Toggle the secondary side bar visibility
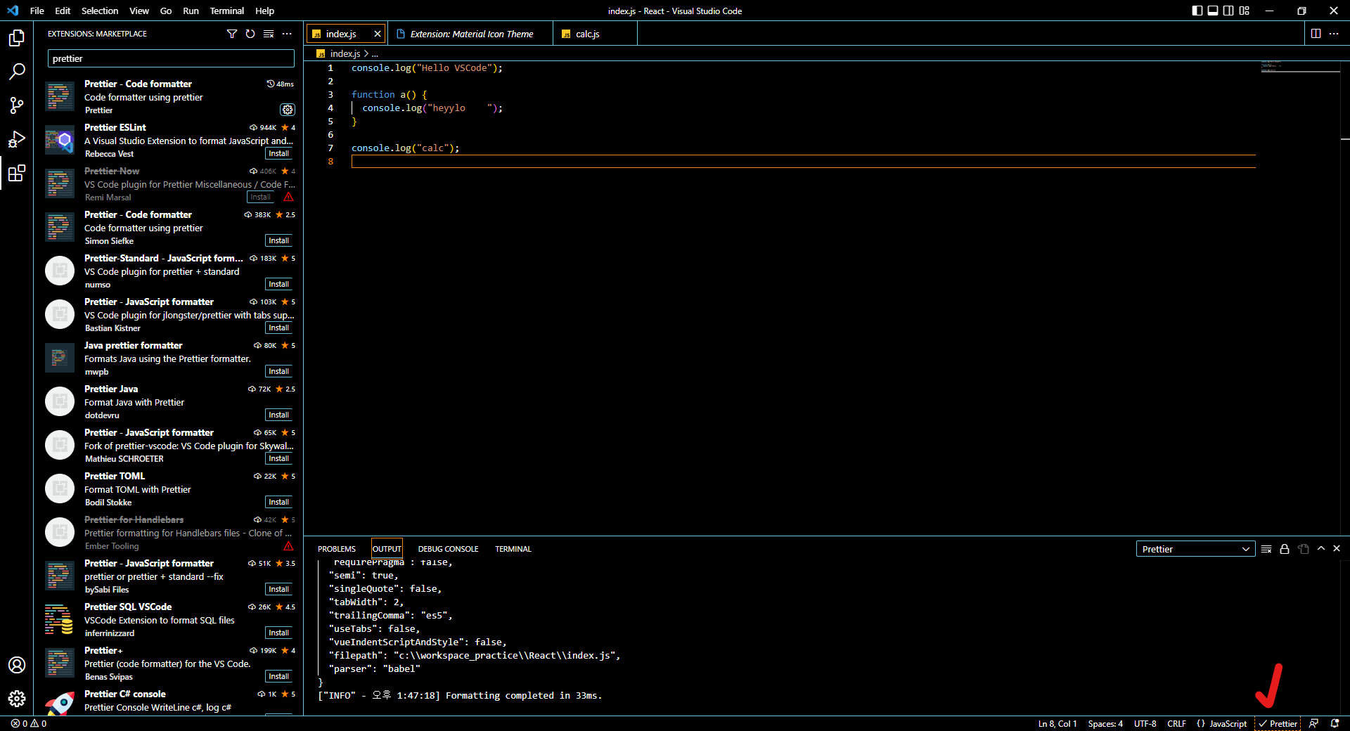 (1228, 11)
